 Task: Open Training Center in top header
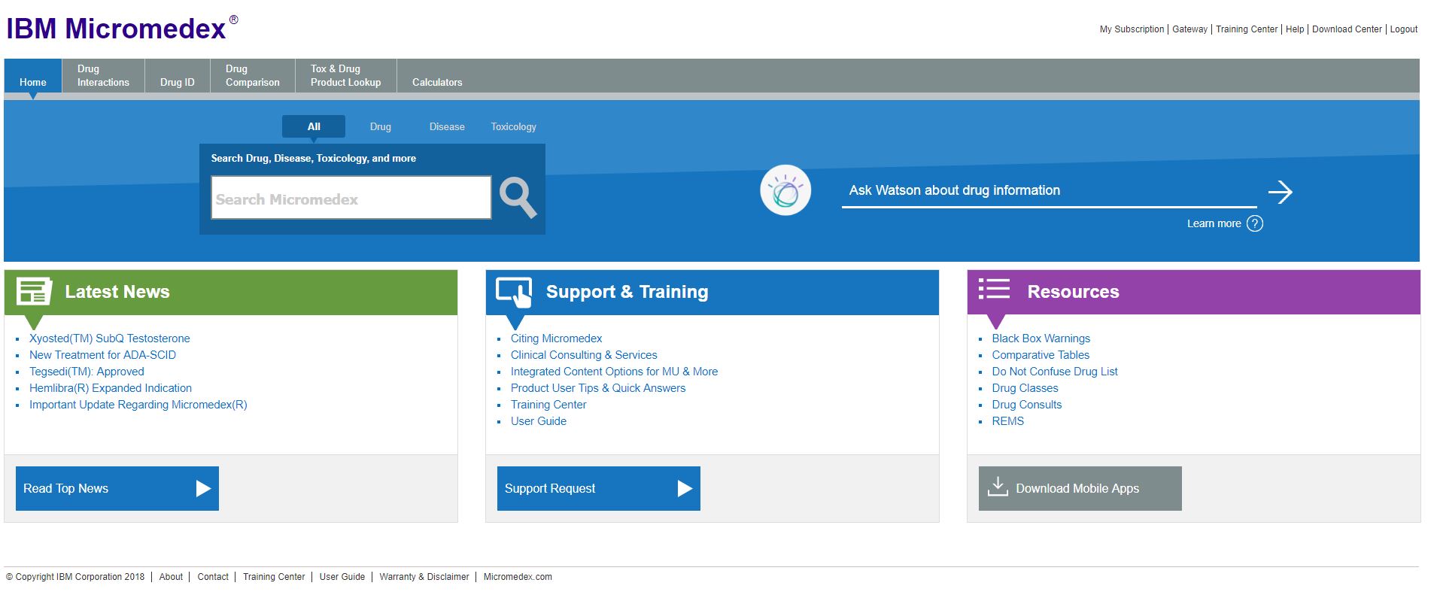(1247, 29)
